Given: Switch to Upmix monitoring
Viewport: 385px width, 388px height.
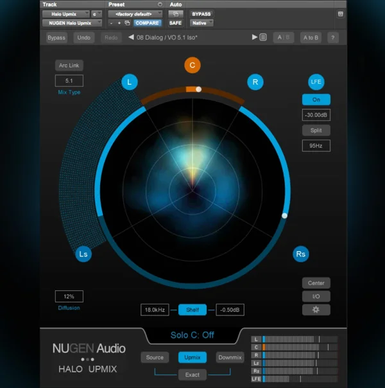Looking at the screenshot, I should click(193, 357).
